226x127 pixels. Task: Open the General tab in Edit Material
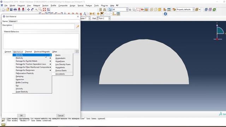coord(8,52)
